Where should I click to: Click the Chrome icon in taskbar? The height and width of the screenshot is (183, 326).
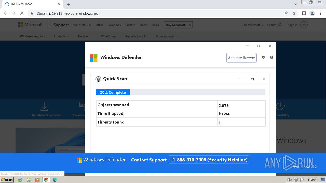point(46,180)
